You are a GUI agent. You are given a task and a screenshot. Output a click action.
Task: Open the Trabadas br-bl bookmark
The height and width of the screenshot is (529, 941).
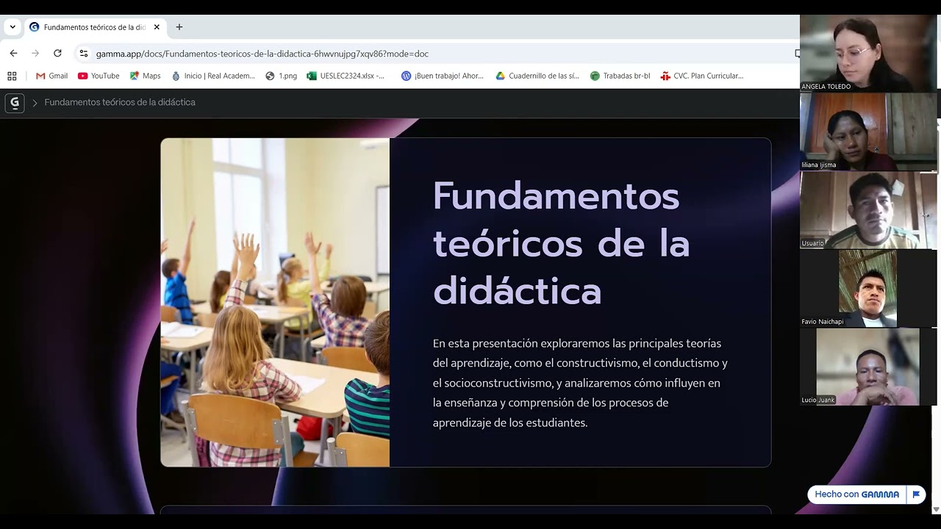click(620, 76)
